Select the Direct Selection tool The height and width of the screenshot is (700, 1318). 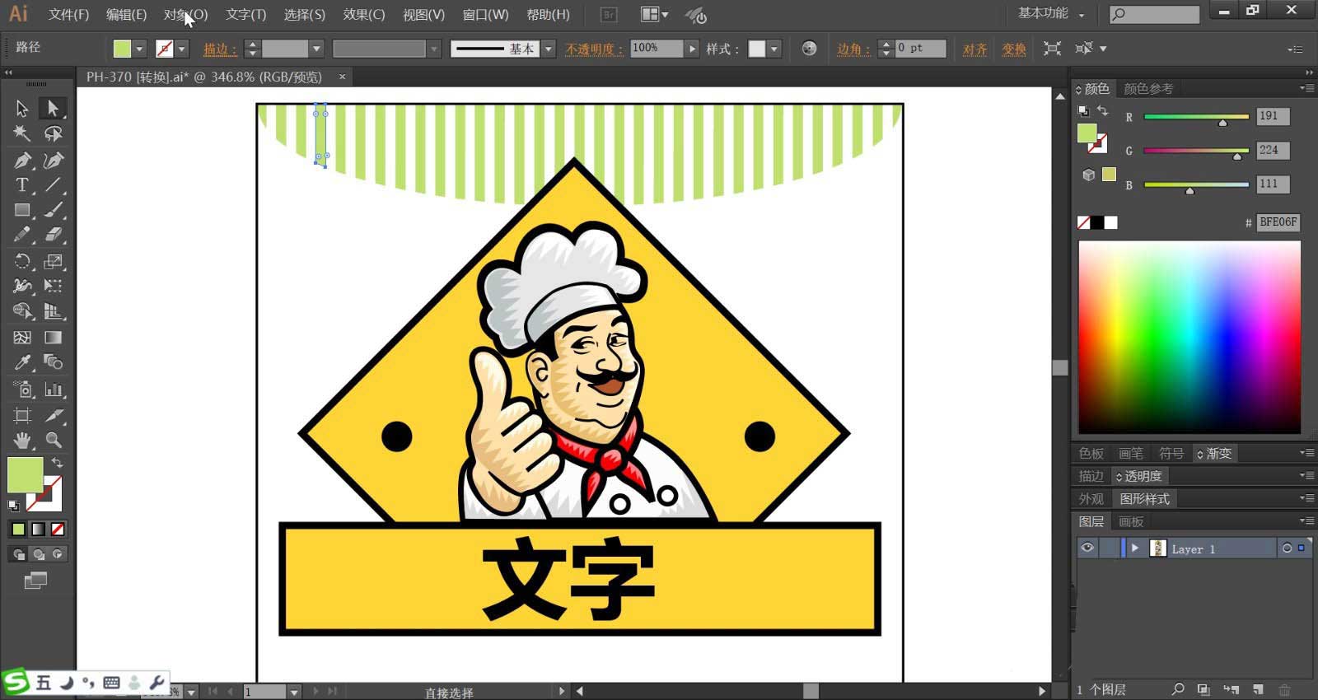pyautogui.click(x=54, y=108)
